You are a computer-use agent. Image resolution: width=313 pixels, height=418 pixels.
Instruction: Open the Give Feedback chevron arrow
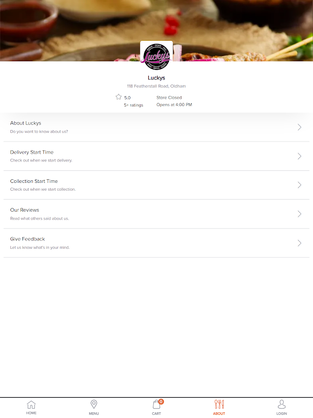pos(299,243)
